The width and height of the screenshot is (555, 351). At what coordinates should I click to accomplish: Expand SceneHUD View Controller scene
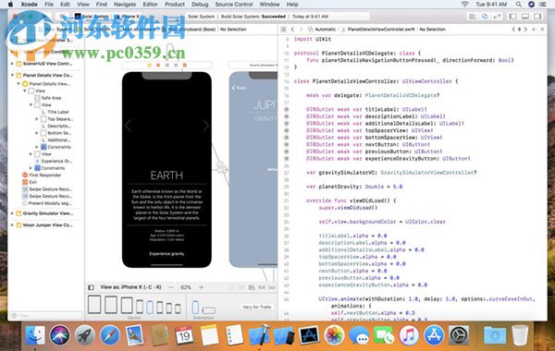coord(12,64)
